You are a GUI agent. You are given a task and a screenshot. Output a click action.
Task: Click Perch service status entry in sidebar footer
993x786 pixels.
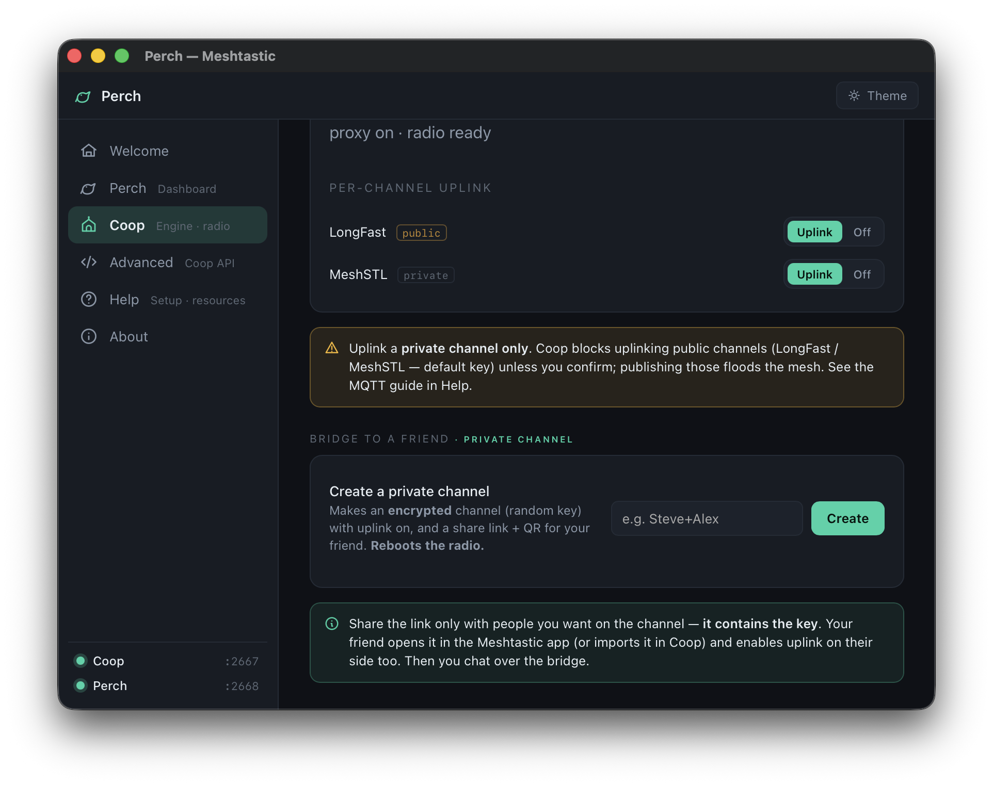[x=167, y=685]
